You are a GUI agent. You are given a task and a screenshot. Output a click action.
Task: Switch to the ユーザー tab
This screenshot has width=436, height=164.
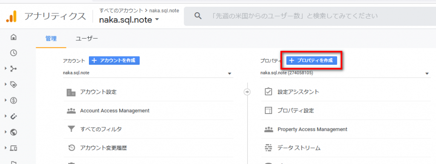click(x=87, y=39)
